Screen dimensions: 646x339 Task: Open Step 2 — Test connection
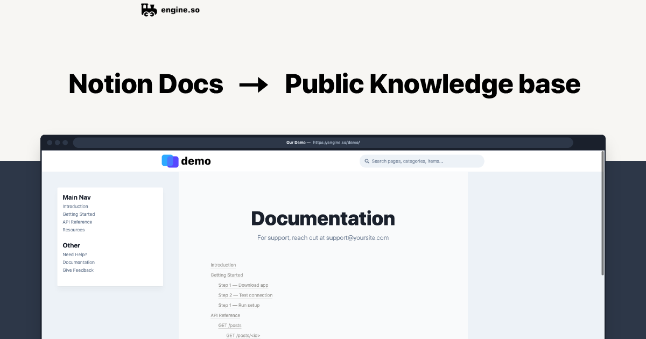pos(245,295)
